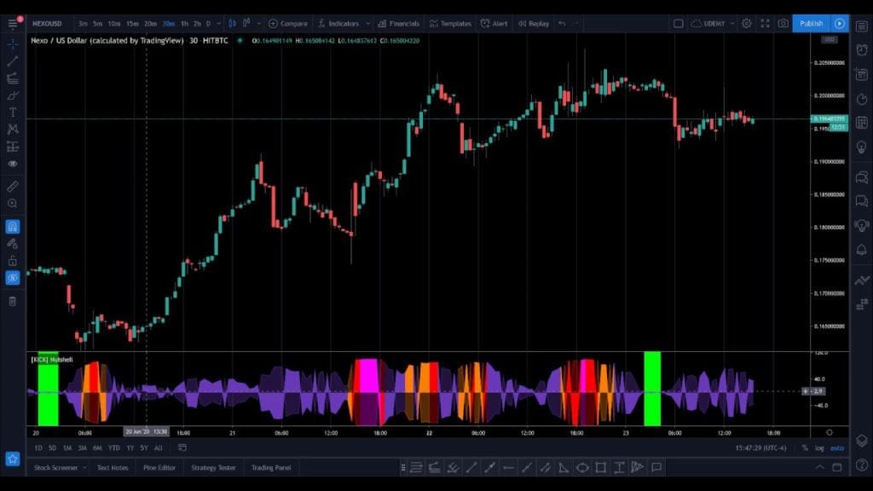
Task: Open the timezone 15:47:29 (UTC-4) menu
Action: tap(760, 448)
